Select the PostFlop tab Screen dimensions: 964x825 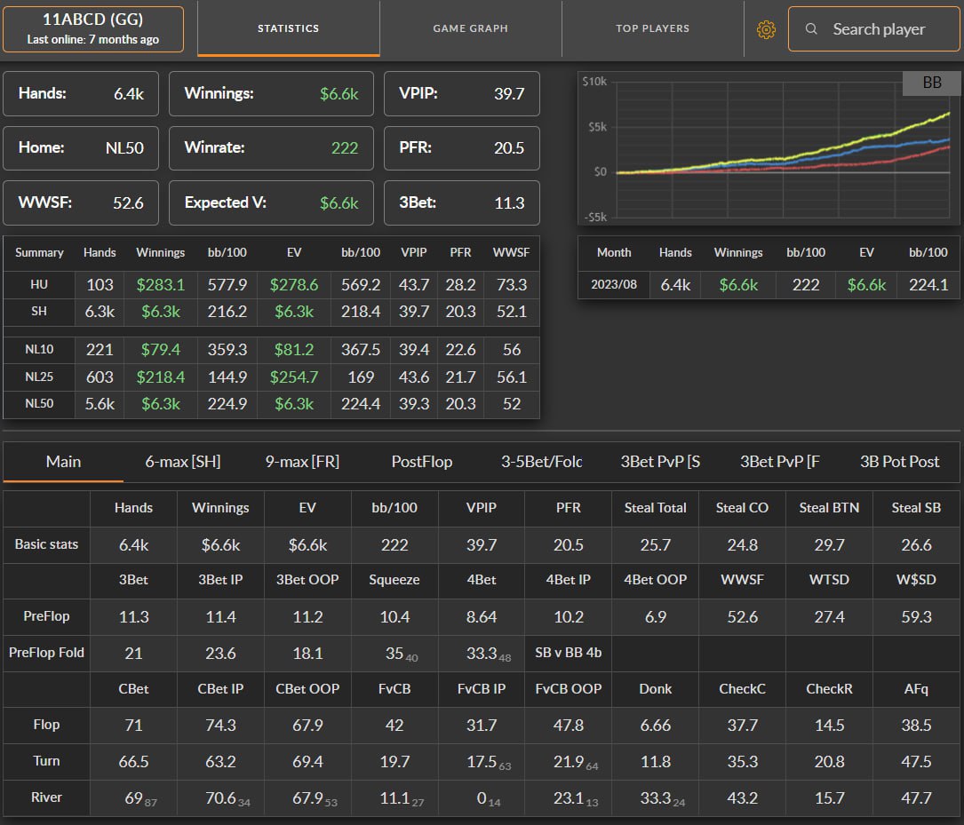tap(421, 462)
